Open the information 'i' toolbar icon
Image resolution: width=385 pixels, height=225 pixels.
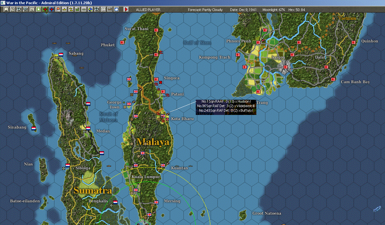click(x=32, y=9)
